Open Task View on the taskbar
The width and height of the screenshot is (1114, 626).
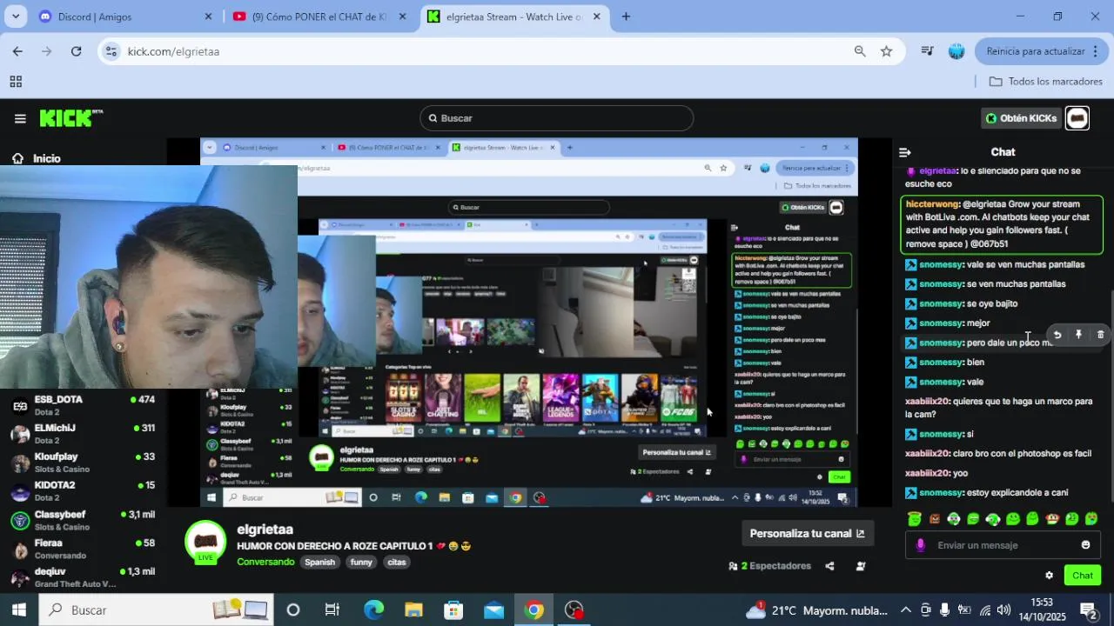click(332, 609)
